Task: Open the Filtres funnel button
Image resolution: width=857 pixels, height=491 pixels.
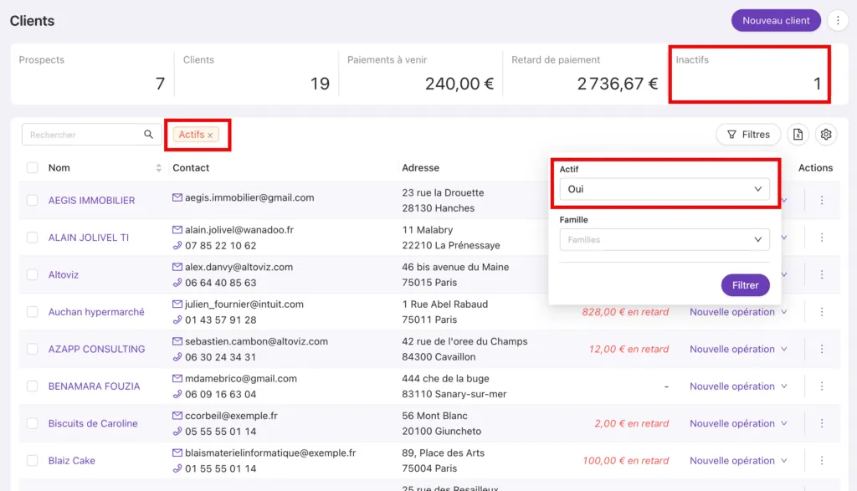Action: coord(748,135)
